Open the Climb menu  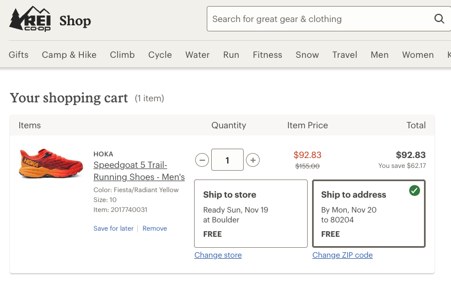[x=122, y=55]
